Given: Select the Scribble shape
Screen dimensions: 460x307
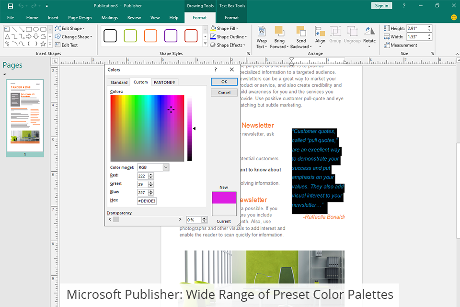Looking at the screenshot, I should tap(7, 44).
